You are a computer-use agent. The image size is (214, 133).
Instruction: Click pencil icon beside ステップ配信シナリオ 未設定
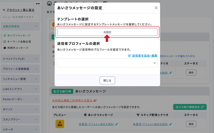pyautogui.click(x=170, y=124)
